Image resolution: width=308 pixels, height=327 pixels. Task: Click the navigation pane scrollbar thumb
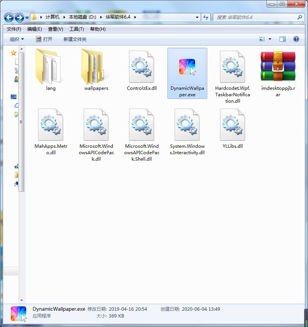click(x=22, y=122)
